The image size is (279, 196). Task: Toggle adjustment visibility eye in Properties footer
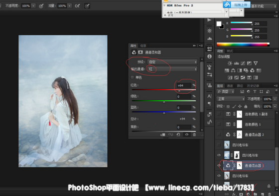click(187, 134)
